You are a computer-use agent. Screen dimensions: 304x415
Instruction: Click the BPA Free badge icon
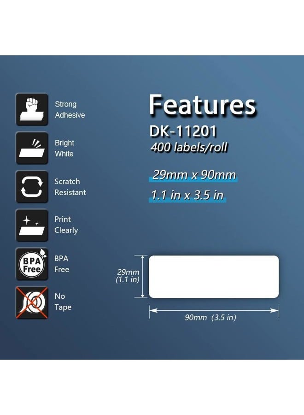pyautogui.click(x=32, y=264)
